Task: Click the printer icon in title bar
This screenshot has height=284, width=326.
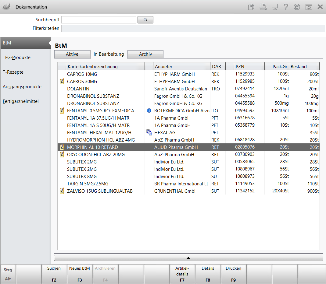Action: click(x=263, y=7)
